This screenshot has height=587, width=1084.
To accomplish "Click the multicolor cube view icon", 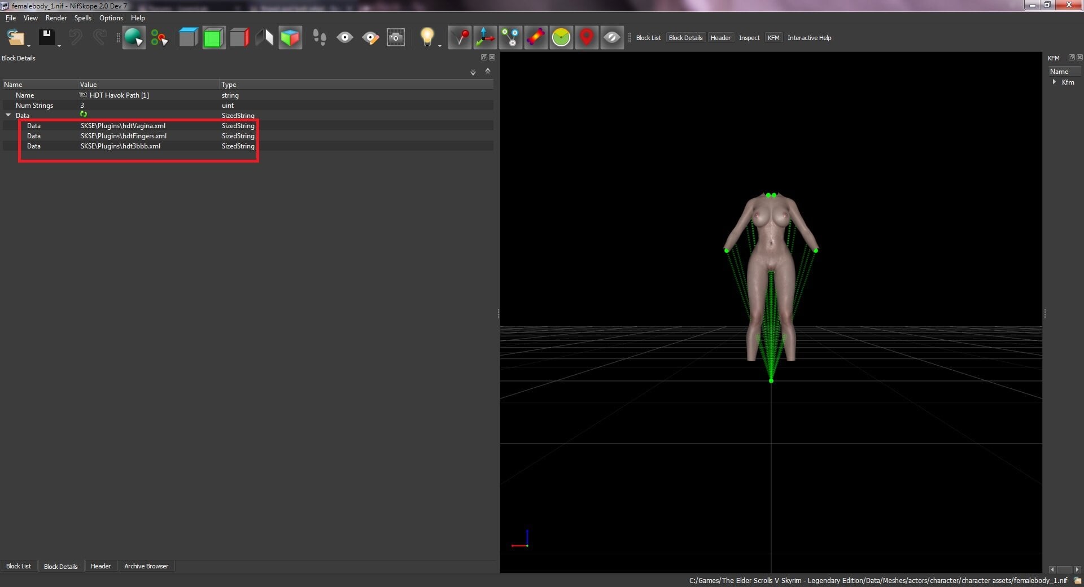I will click(x=290, y=38).
